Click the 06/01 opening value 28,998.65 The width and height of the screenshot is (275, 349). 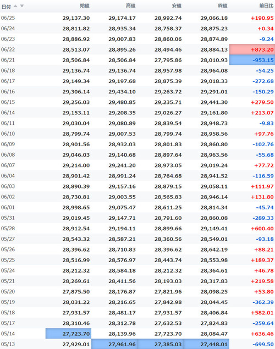point(76,207)
